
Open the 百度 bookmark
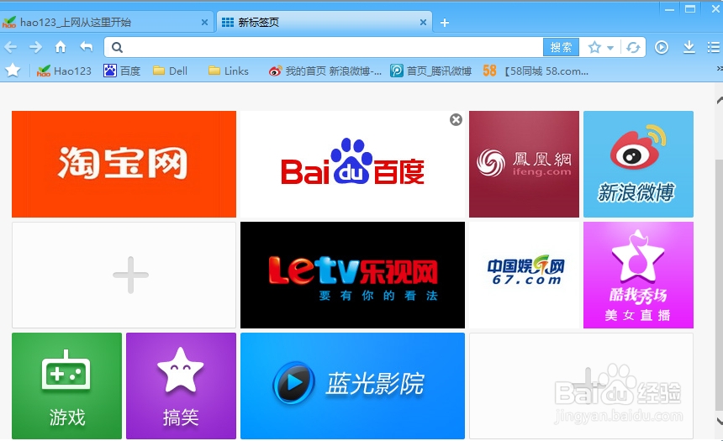coord(122,71)
